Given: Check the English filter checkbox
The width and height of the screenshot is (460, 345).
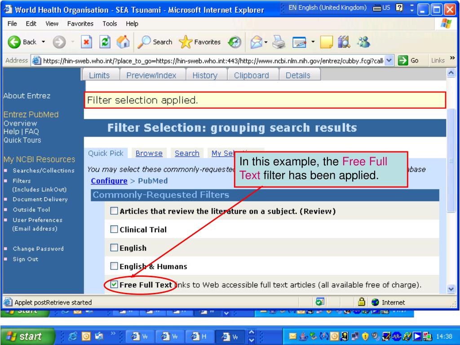Looking at the screenshot, I should click(114, 248).
